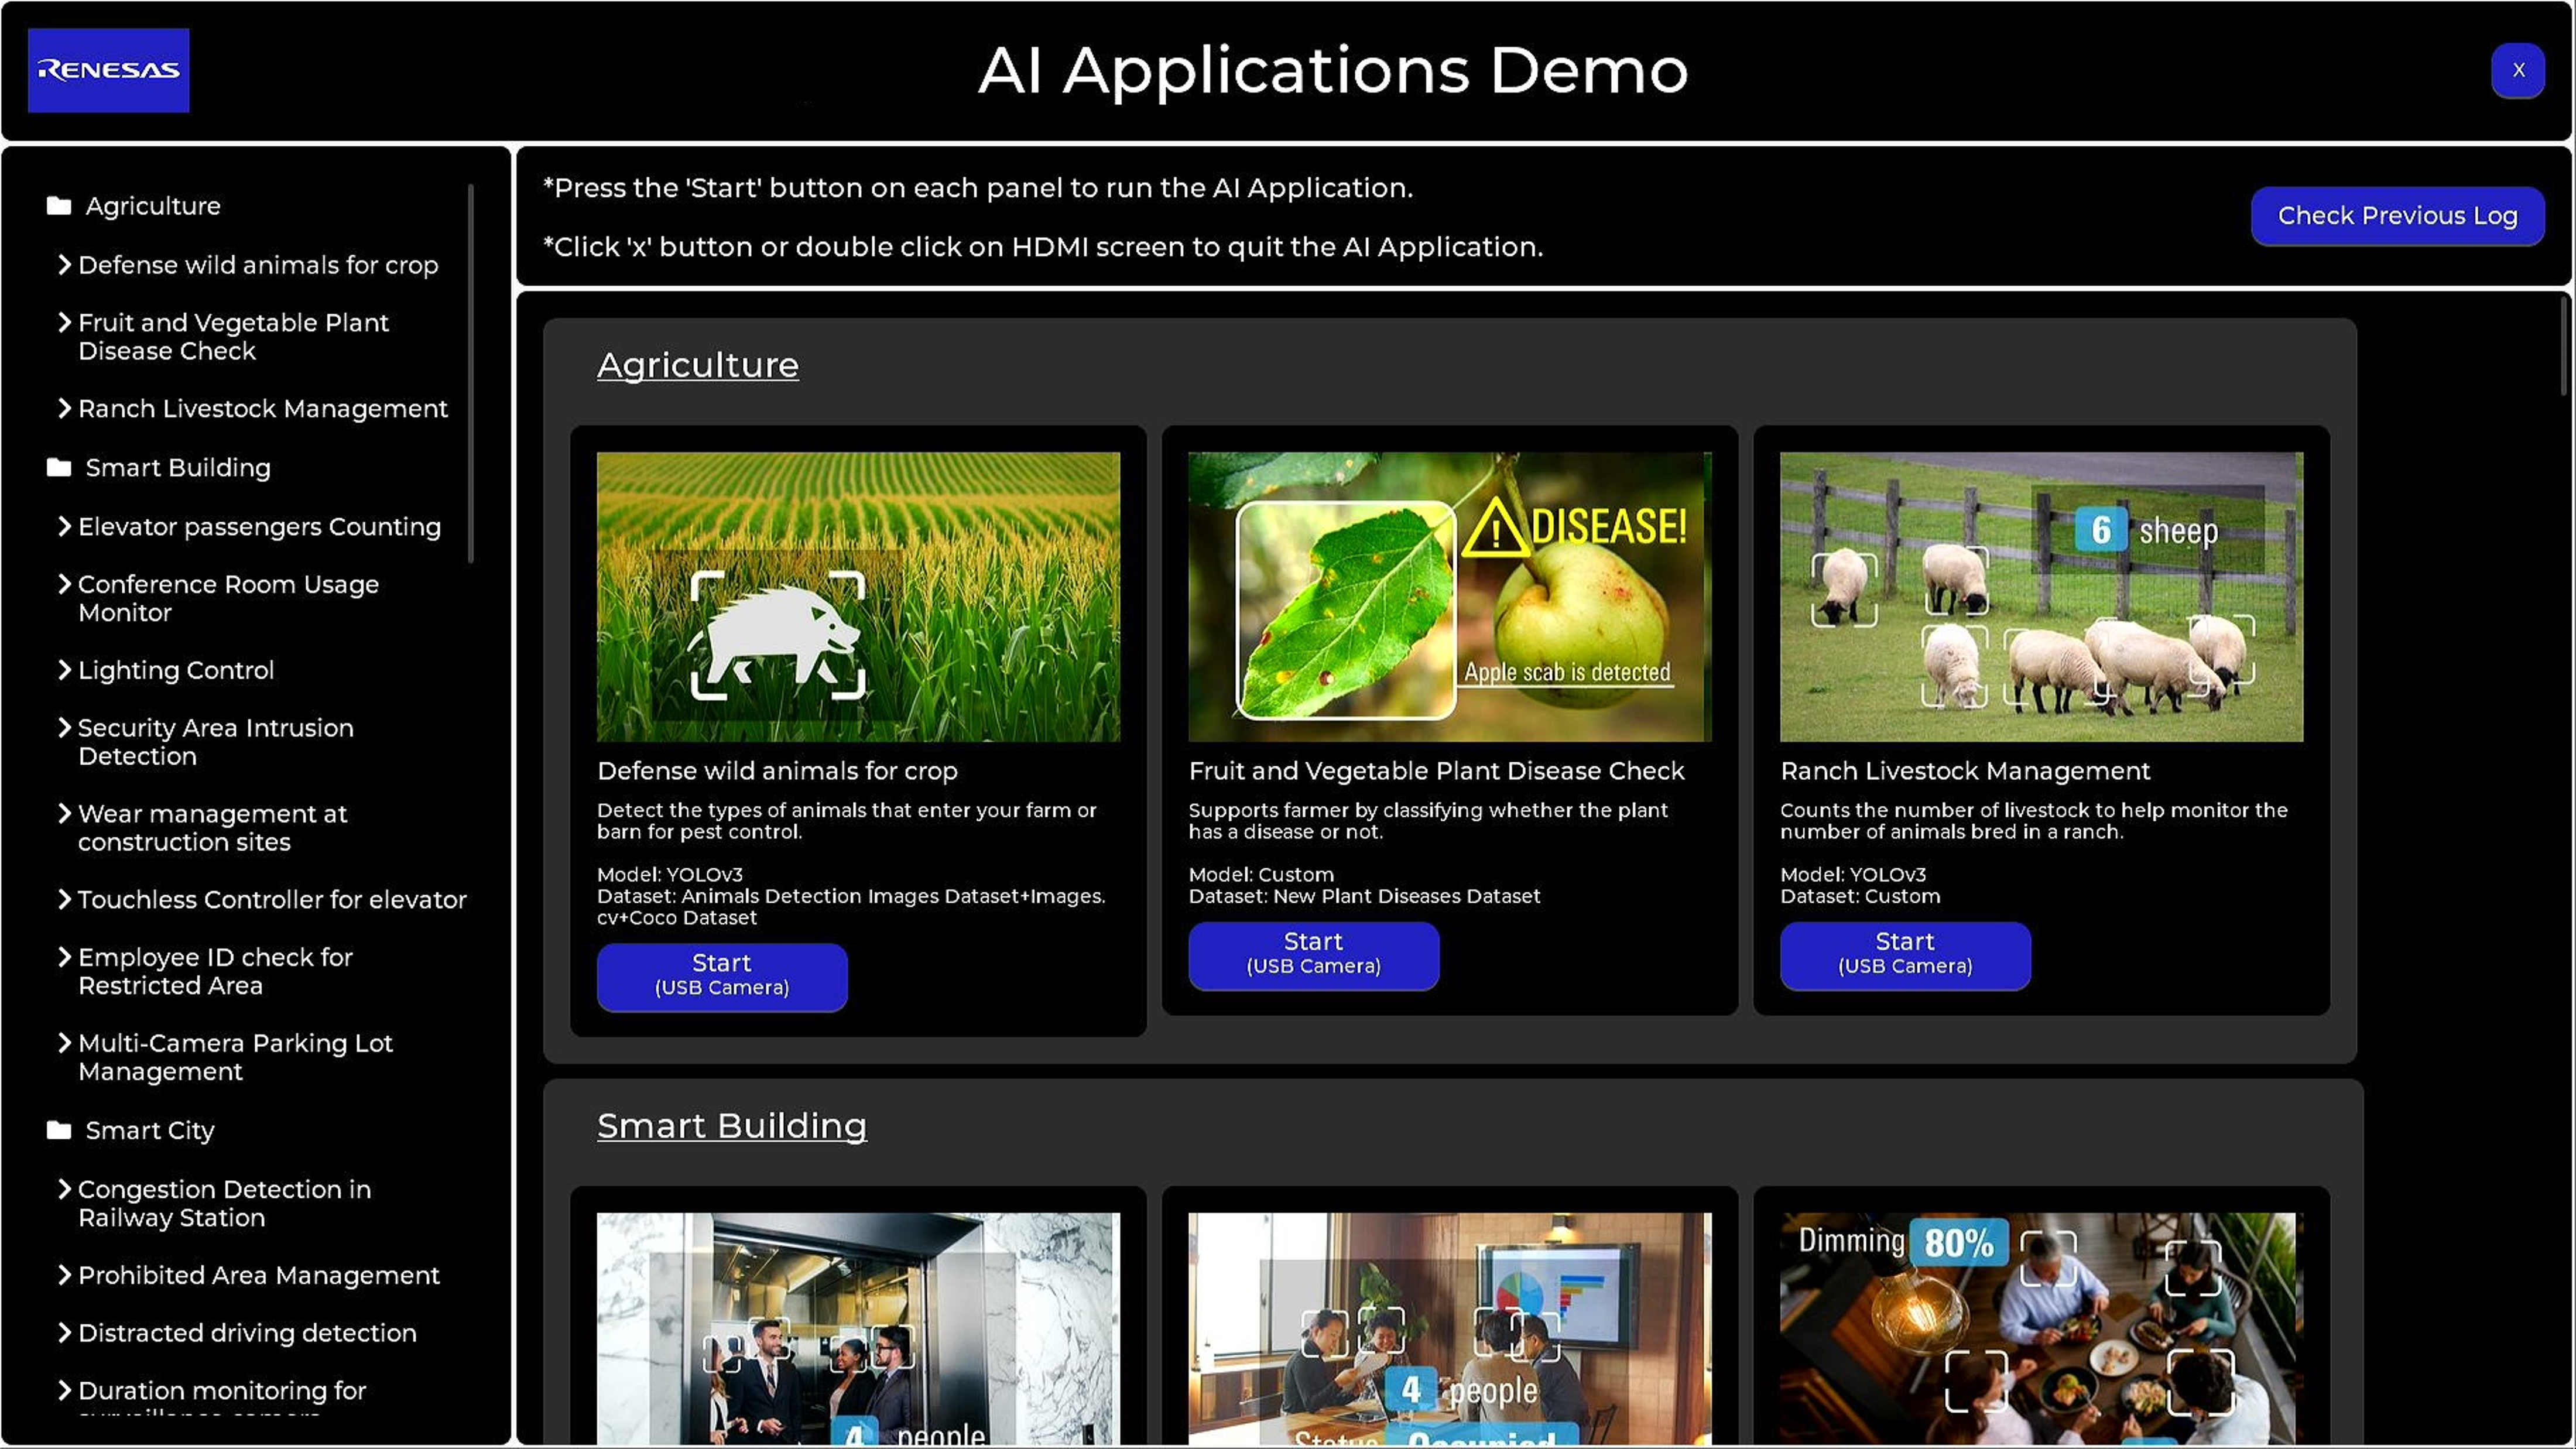Expand Elevator passengers Counting chevron
2576x1449 pixels.
[65, 526]
